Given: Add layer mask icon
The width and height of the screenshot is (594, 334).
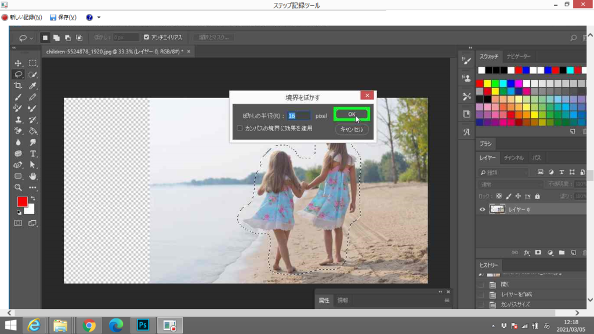Looking at the screenshot, I should click(x=538, y=253).
